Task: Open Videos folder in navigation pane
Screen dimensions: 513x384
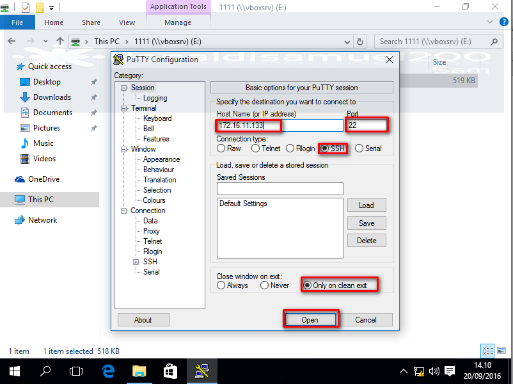Action: click(44, 159)
